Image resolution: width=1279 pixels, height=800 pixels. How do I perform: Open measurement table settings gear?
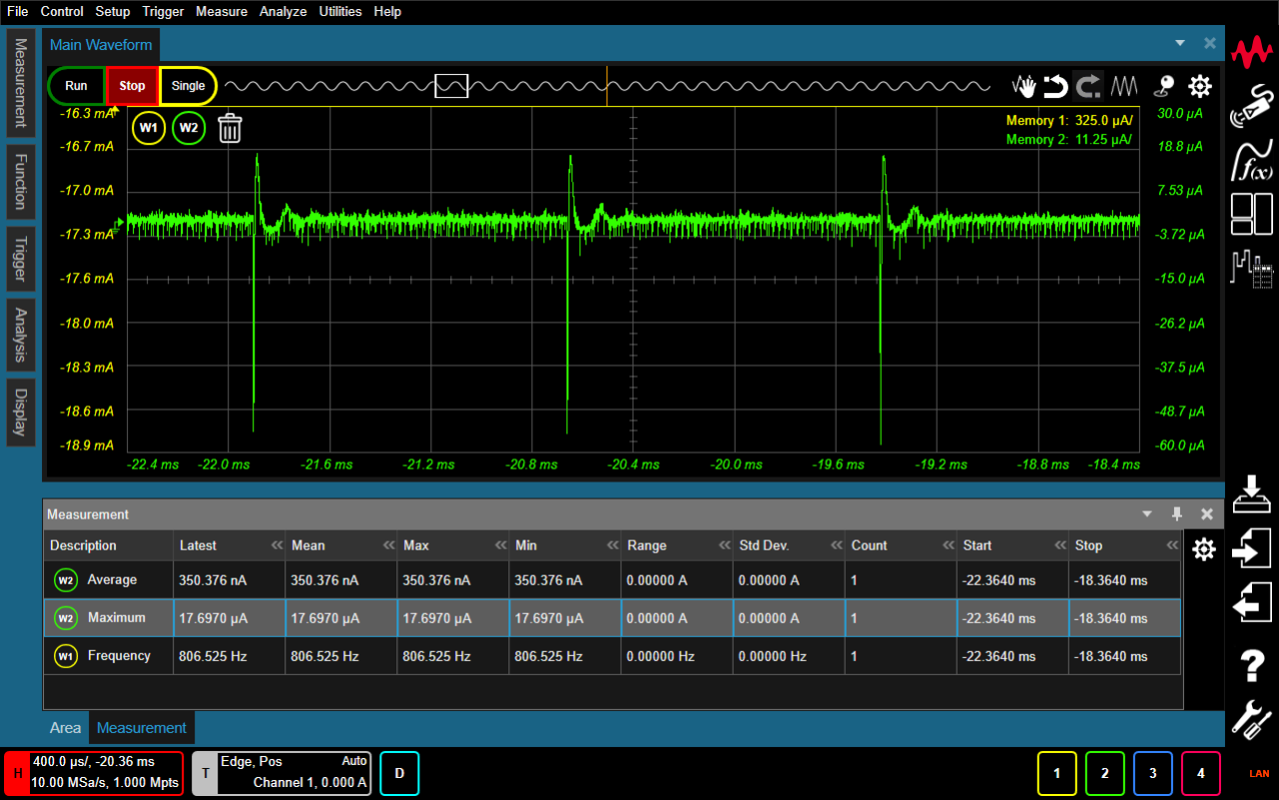click(1204, 549)
